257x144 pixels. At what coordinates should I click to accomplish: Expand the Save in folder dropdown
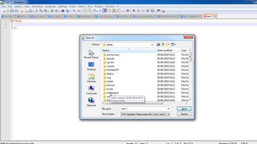pos(152,44)
